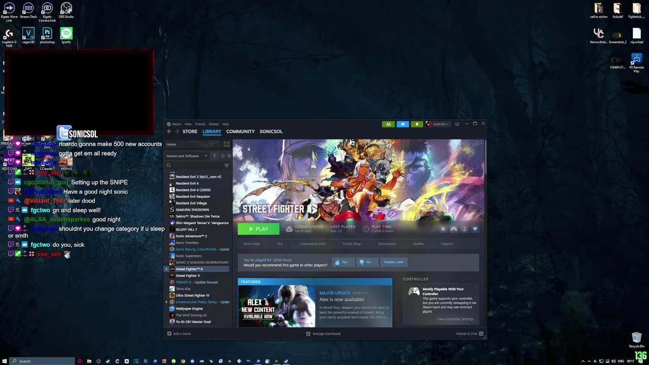Select Sekiro: Shadows Die Twice
The height and width of the screenshot is (365, 649).
pos(198,216)
